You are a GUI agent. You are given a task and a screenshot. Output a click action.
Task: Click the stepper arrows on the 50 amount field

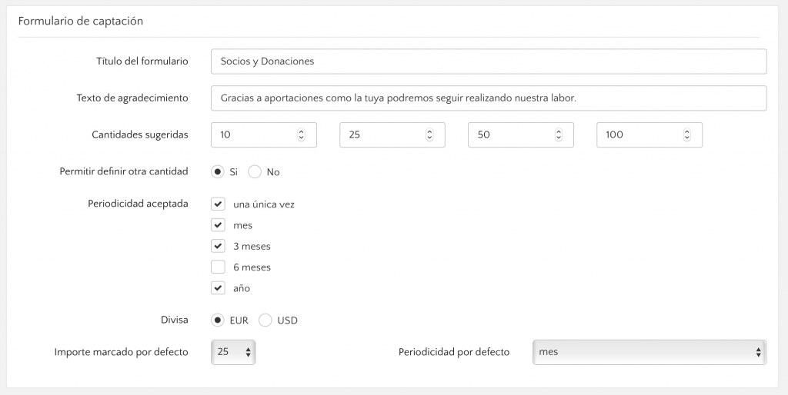coord(559,134)
